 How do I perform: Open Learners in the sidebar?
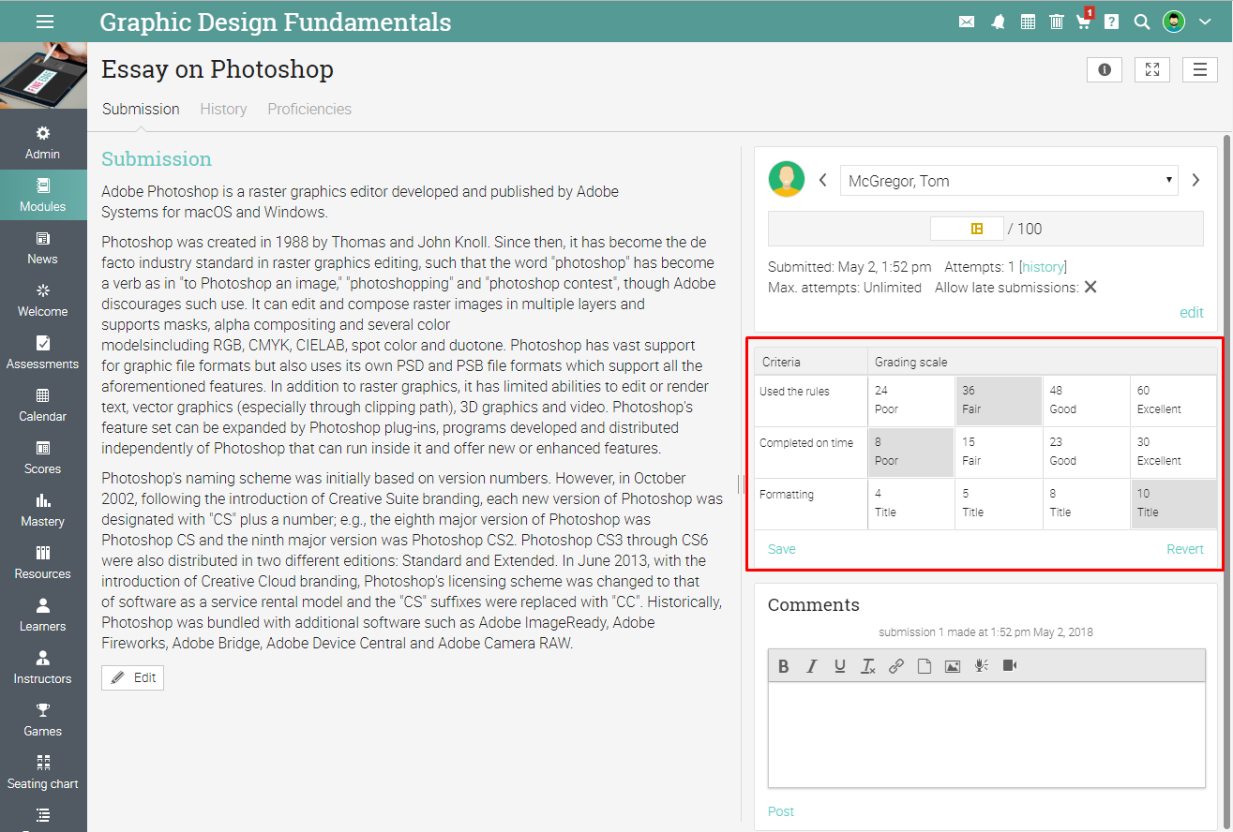click(43, 616)
